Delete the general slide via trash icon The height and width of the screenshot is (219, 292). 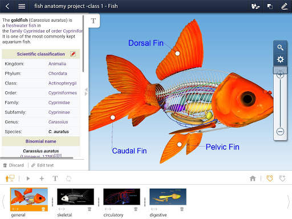point(43,209)
